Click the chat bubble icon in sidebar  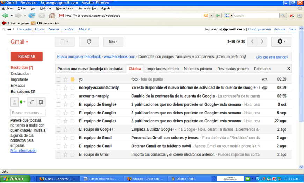coord(41,102)
